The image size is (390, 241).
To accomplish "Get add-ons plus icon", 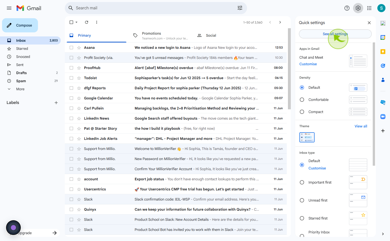I will pyautogui.click(x=383, y=131).
